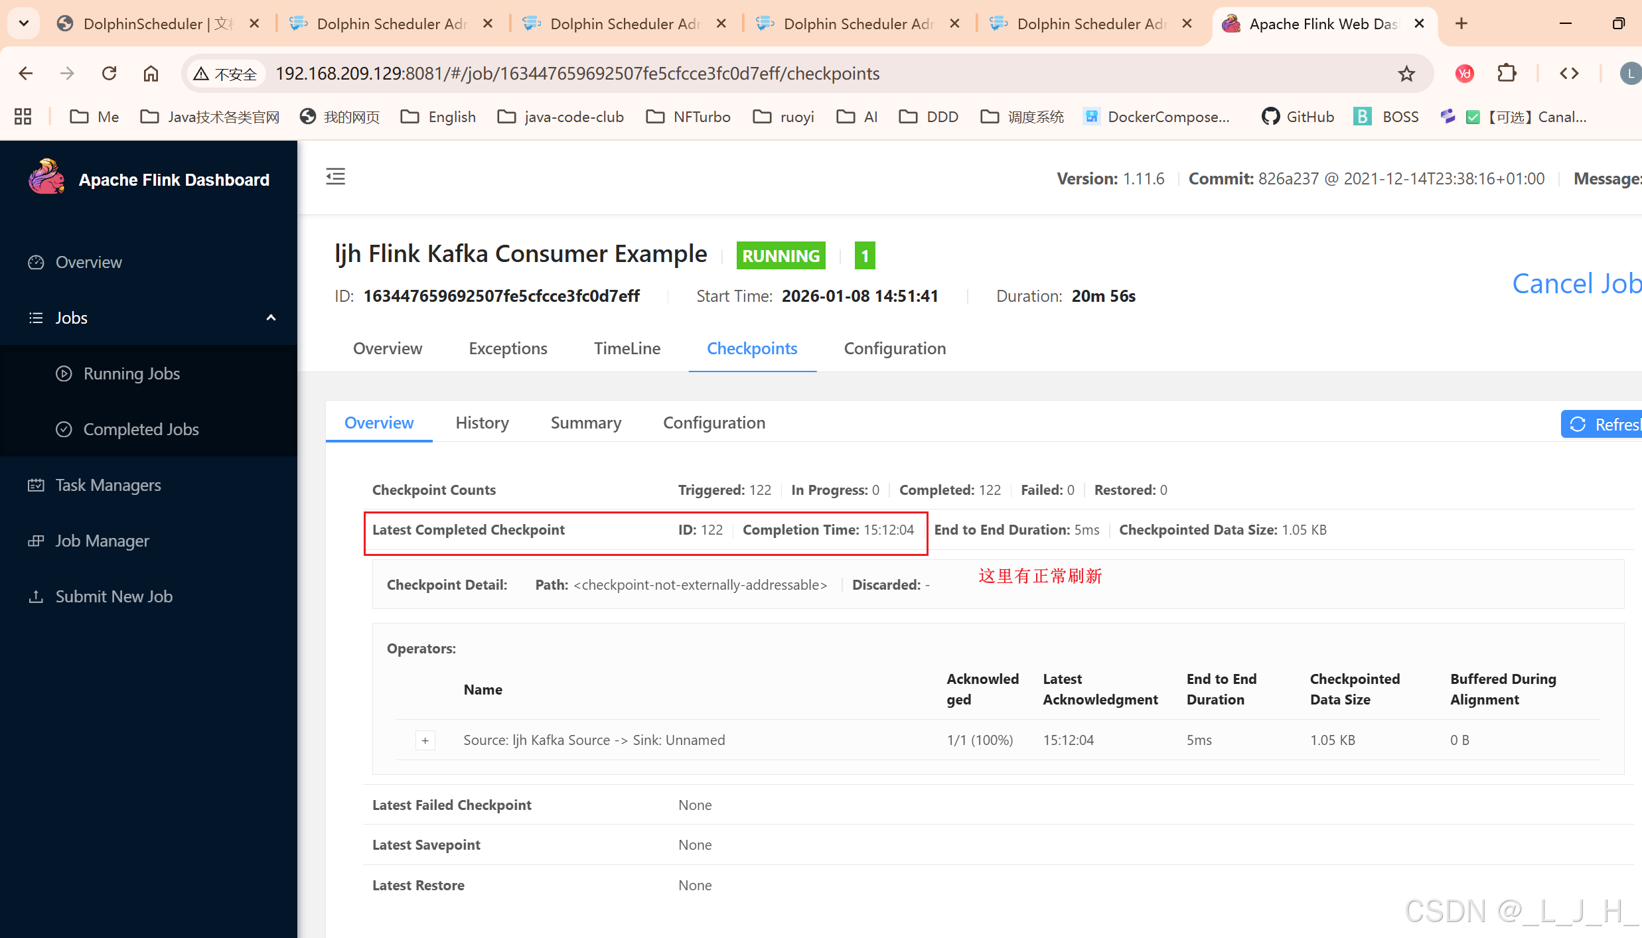Bookmark this page with star icon
The height and width of the screenshot is (938, 1642).
[x=1406, y=74]
